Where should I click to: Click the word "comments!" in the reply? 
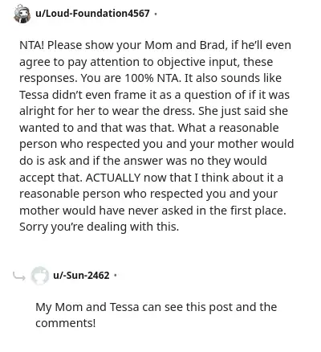click(x=65, y=323)
